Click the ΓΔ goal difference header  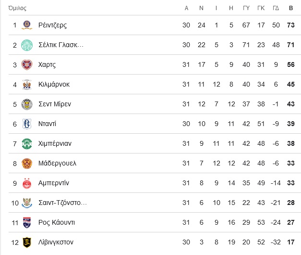click(x=276, y=8)
